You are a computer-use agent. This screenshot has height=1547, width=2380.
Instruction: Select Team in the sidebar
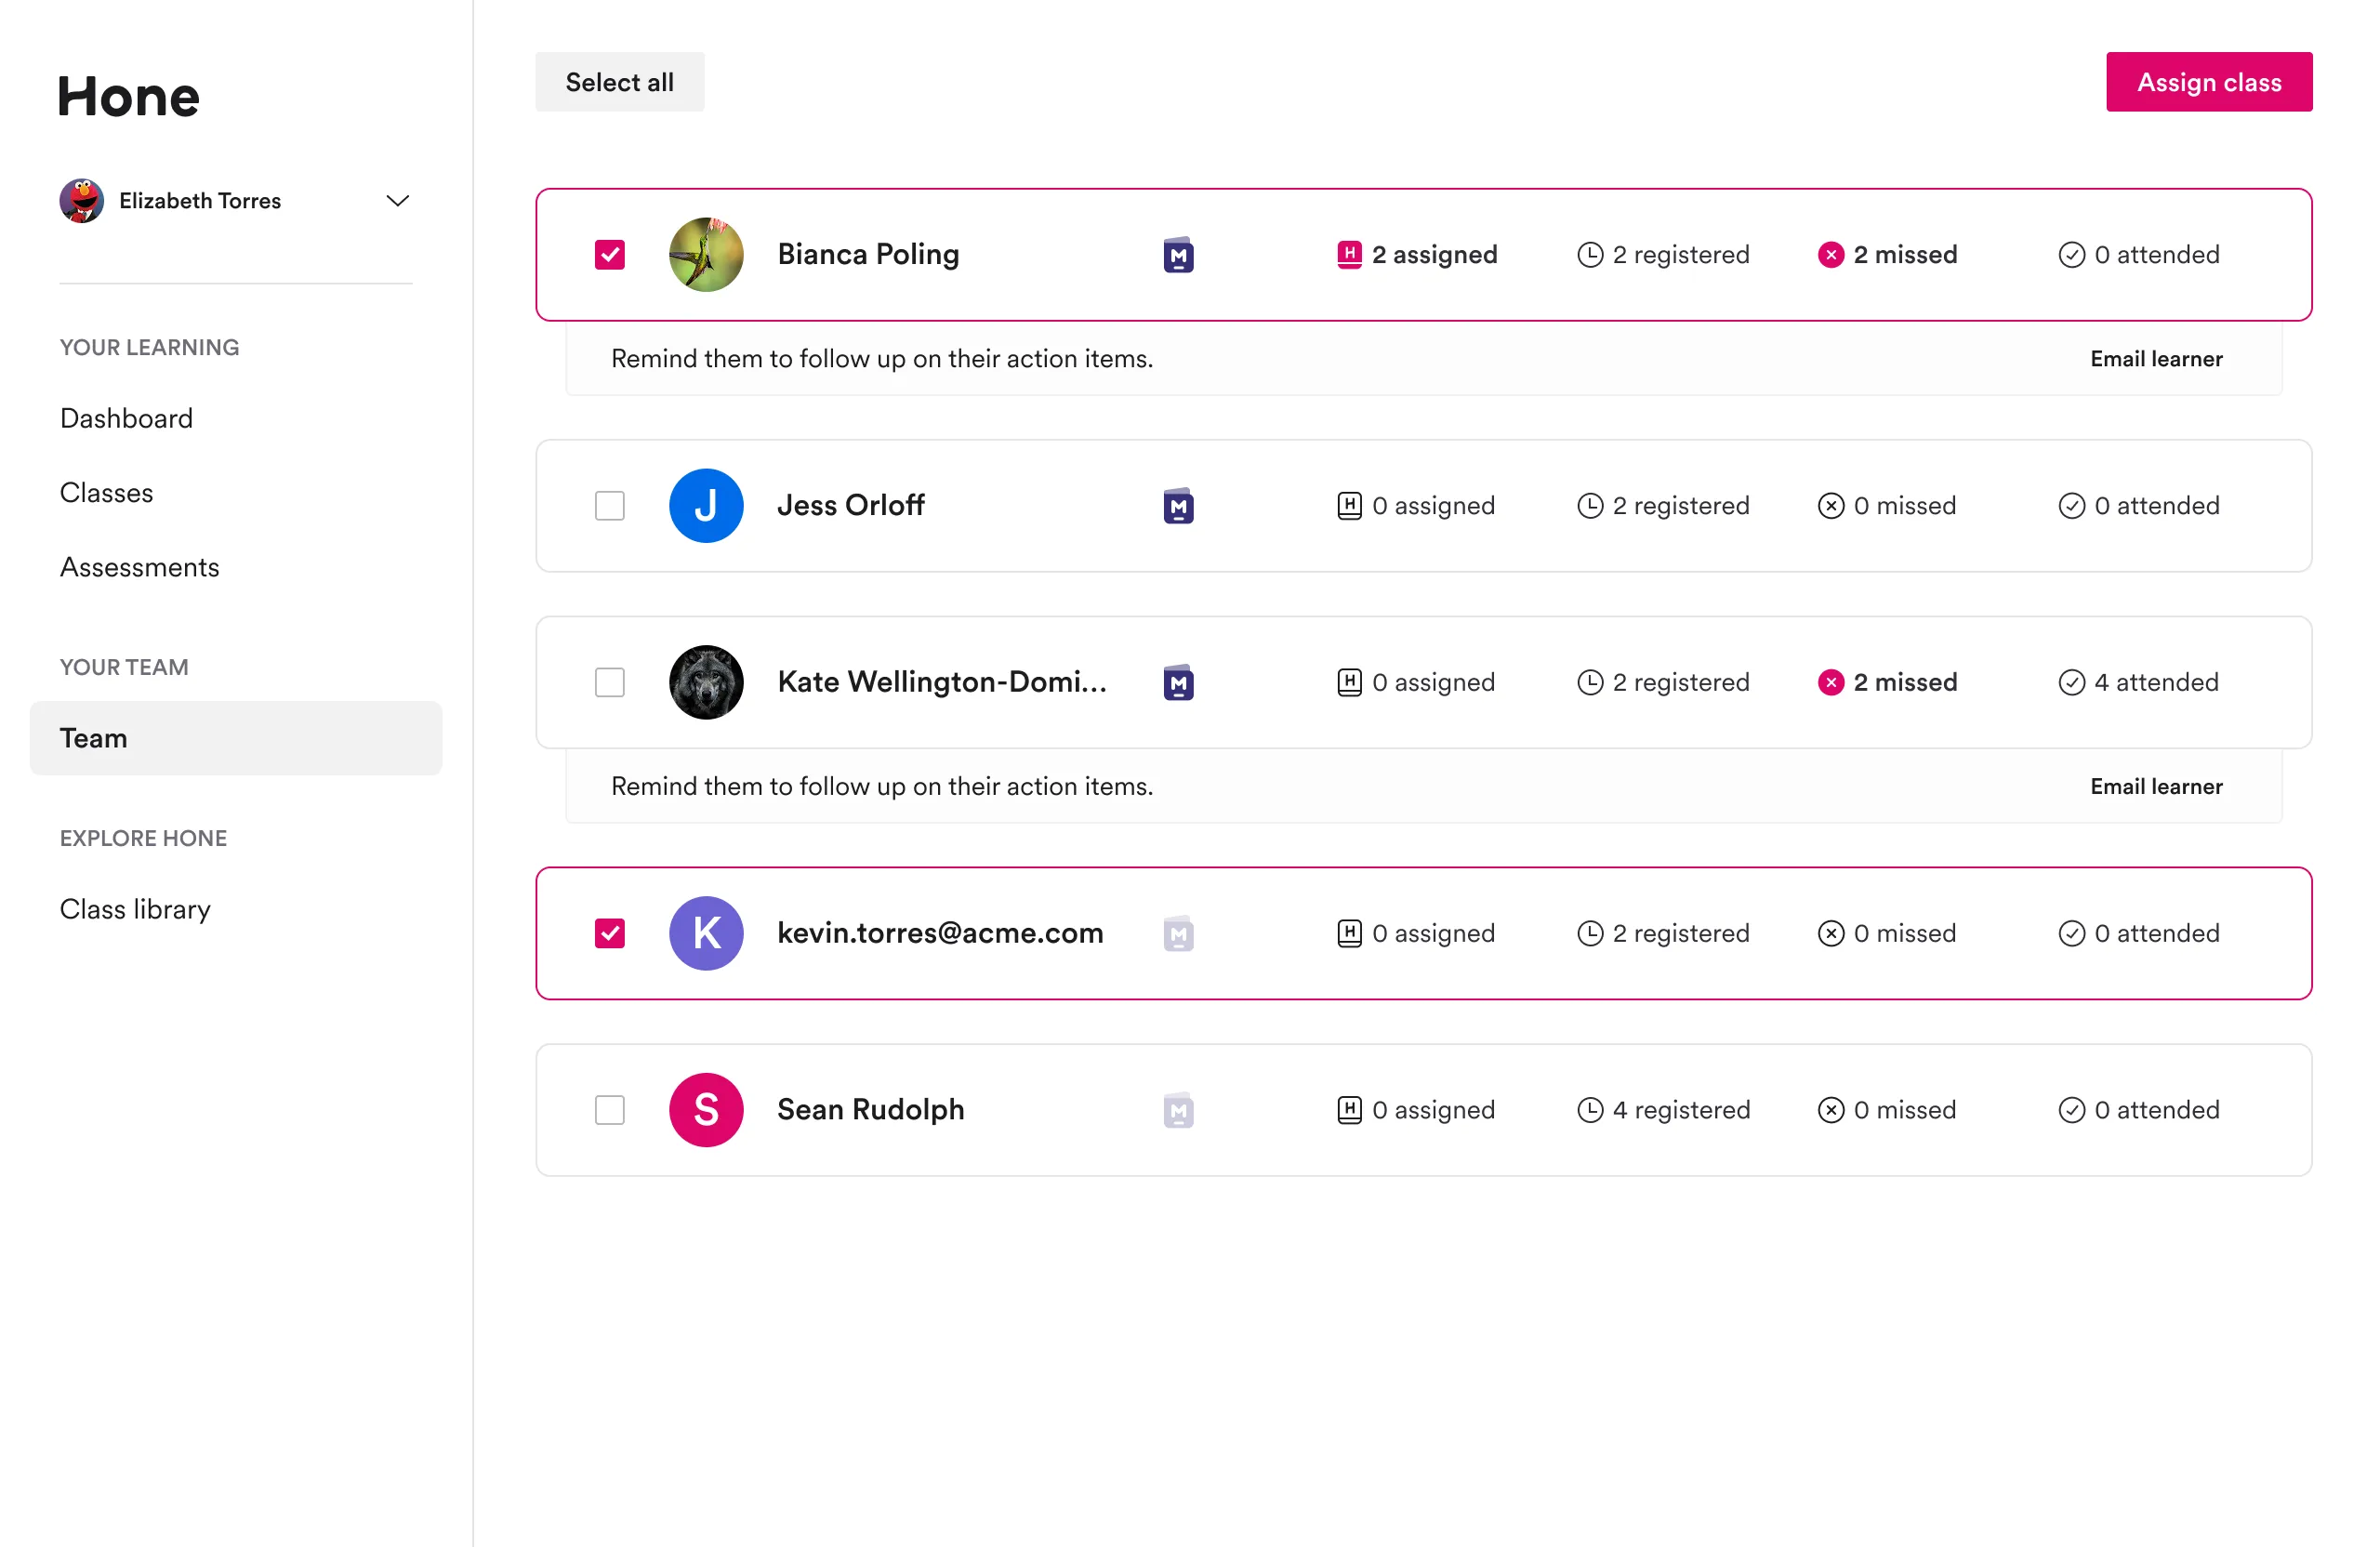click(x=236, y=738)
